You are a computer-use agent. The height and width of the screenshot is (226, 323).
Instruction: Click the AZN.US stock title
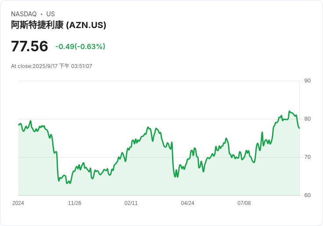point(58,25)
